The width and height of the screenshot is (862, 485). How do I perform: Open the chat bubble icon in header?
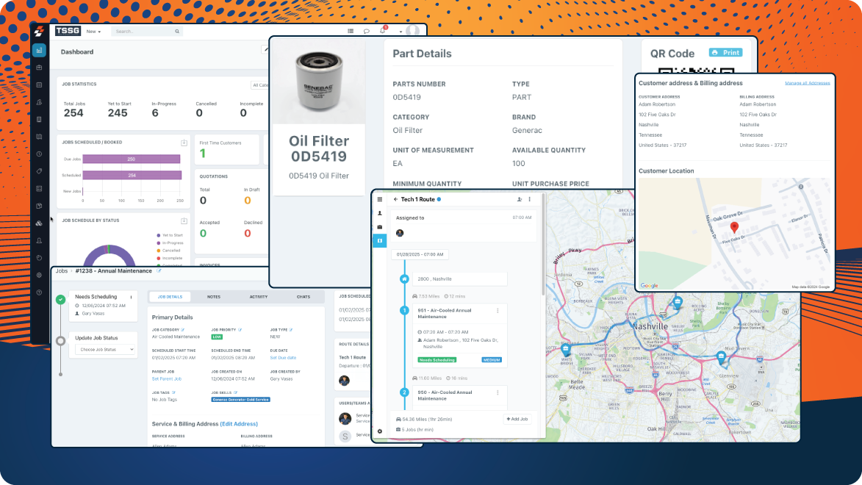tap(366, 32)
